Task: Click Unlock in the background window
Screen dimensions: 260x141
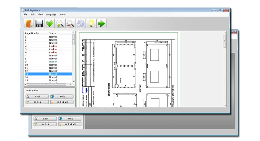Action: [45, 124]
